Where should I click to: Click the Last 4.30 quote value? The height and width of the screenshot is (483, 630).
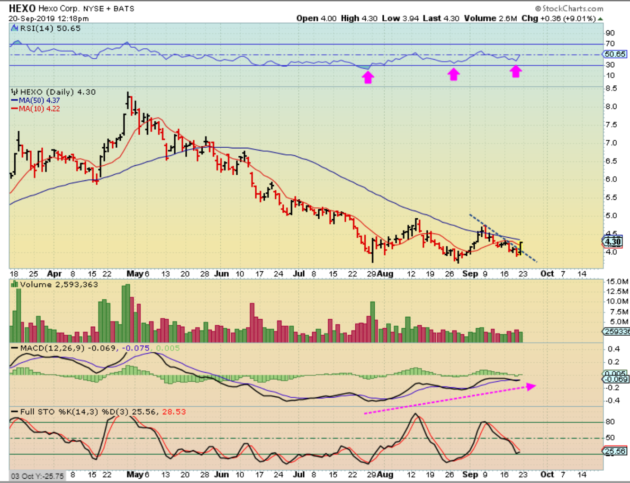pyautogui.click(x=441, y=18)
